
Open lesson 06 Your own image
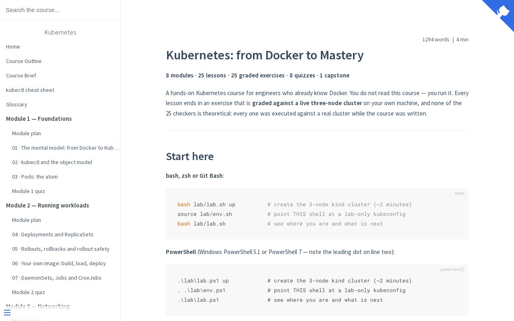pyautogui.click(x=59, y=263)
